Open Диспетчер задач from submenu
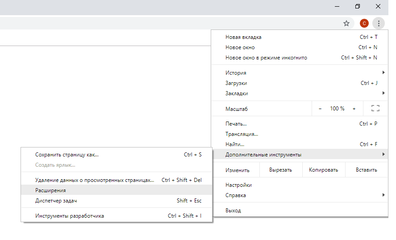This screenshot has height=240, width=396. pos(56,201)
